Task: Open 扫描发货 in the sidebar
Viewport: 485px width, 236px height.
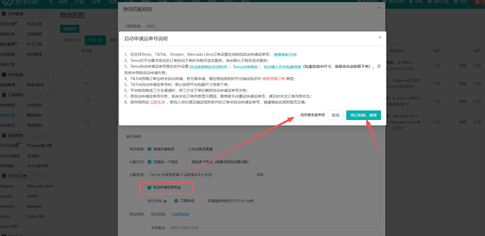Action: [x=34, y=34]
